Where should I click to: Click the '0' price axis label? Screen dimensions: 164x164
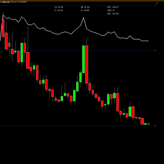[155, 126]
